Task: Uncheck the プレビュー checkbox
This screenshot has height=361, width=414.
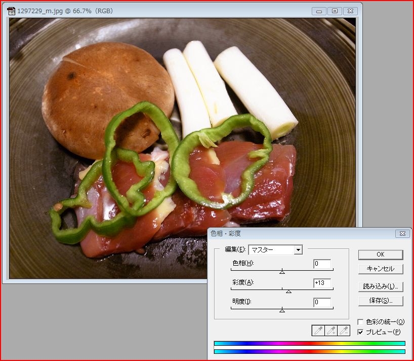Action: pyautogui.click(x=360, y=332)
